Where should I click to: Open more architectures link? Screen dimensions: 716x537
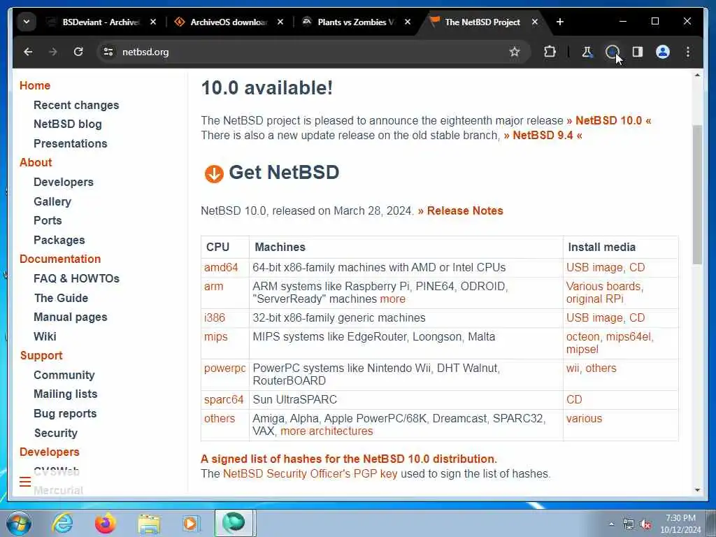pos(327,431)
